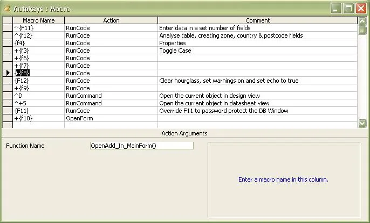
Task: Click the highlighted +{f8} macro name
Action: [23, 73]
